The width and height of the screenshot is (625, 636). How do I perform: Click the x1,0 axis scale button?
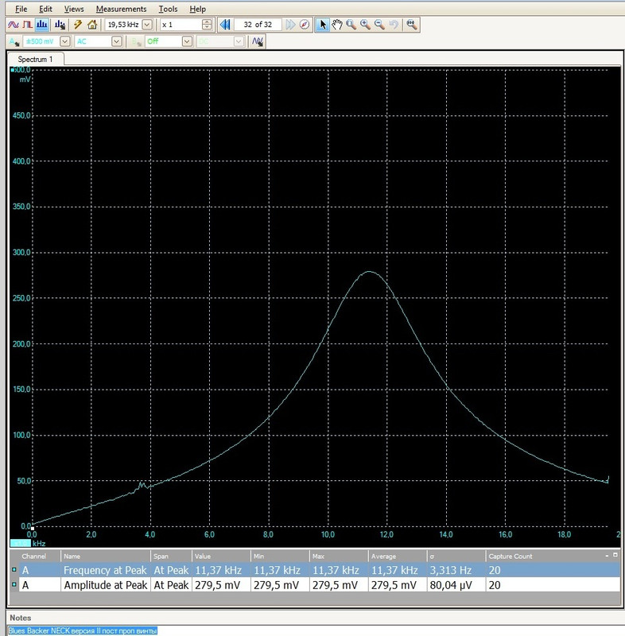[21, 543]
